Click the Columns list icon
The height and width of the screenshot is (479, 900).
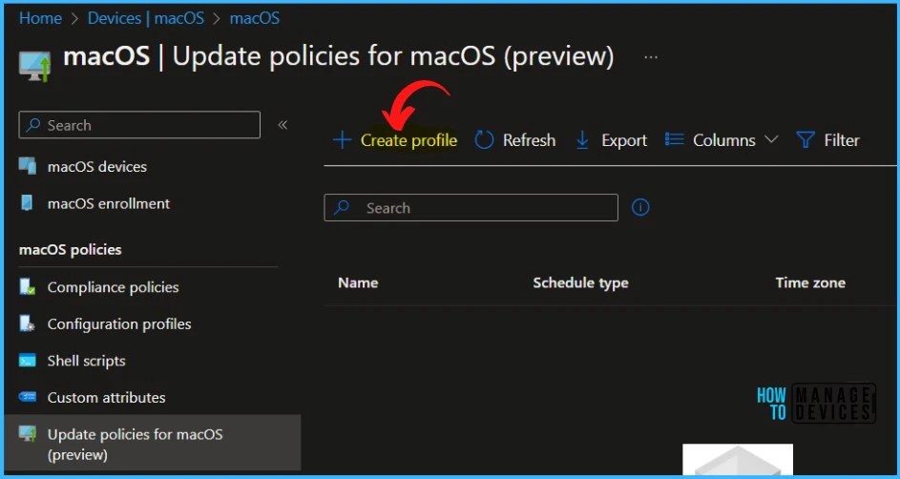(x=674, y=140)
